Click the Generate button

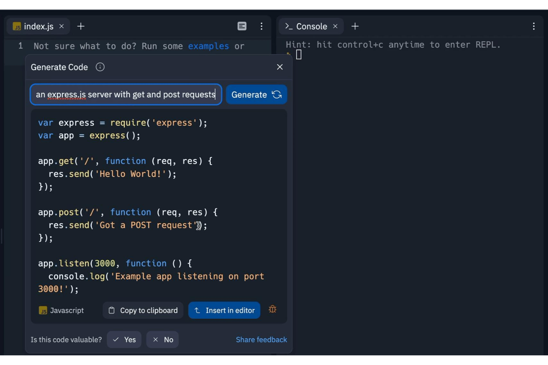pos(256,95)
